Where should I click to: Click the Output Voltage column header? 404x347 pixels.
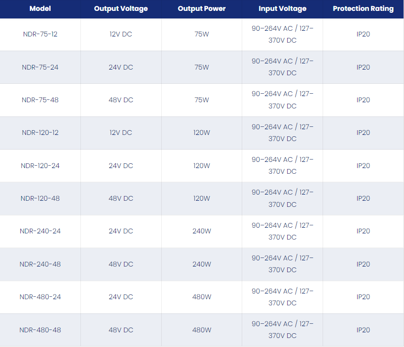tap(121, 9)
